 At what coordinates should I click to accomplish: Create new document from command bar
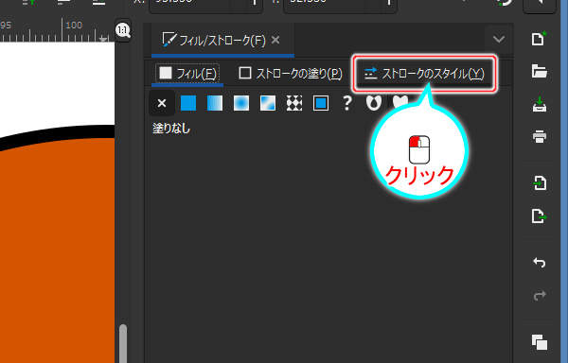[x=539, y=39]
